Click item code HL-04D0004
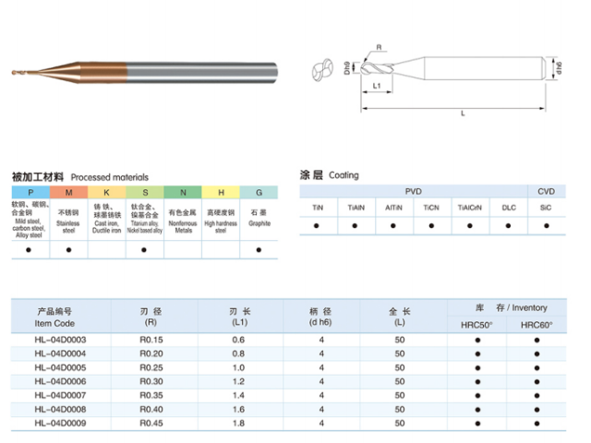Viewport: 591px width, 443px height. (x=60, y=353)
